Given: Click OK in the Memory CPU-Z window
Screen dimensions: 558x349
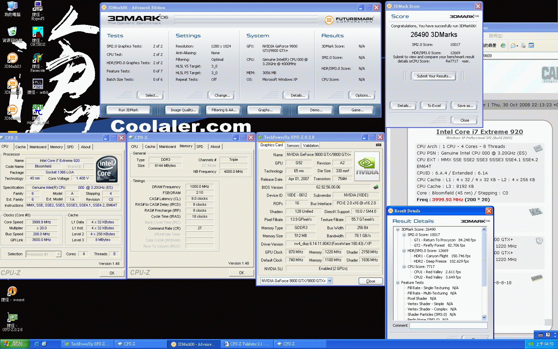Looking at the screenshot, I should 241,273.
